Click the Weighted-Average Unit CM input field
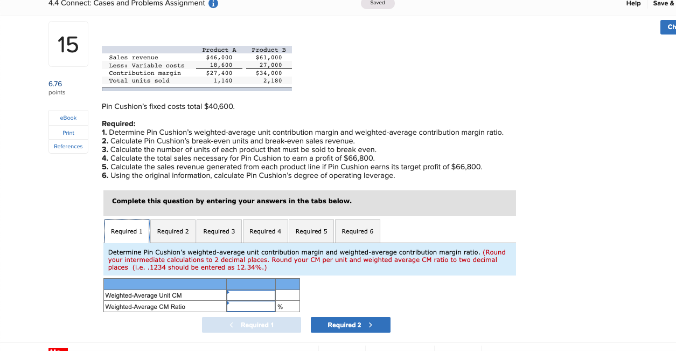The image size is (676, 351). pyautogui.click(x=251, y=295)
